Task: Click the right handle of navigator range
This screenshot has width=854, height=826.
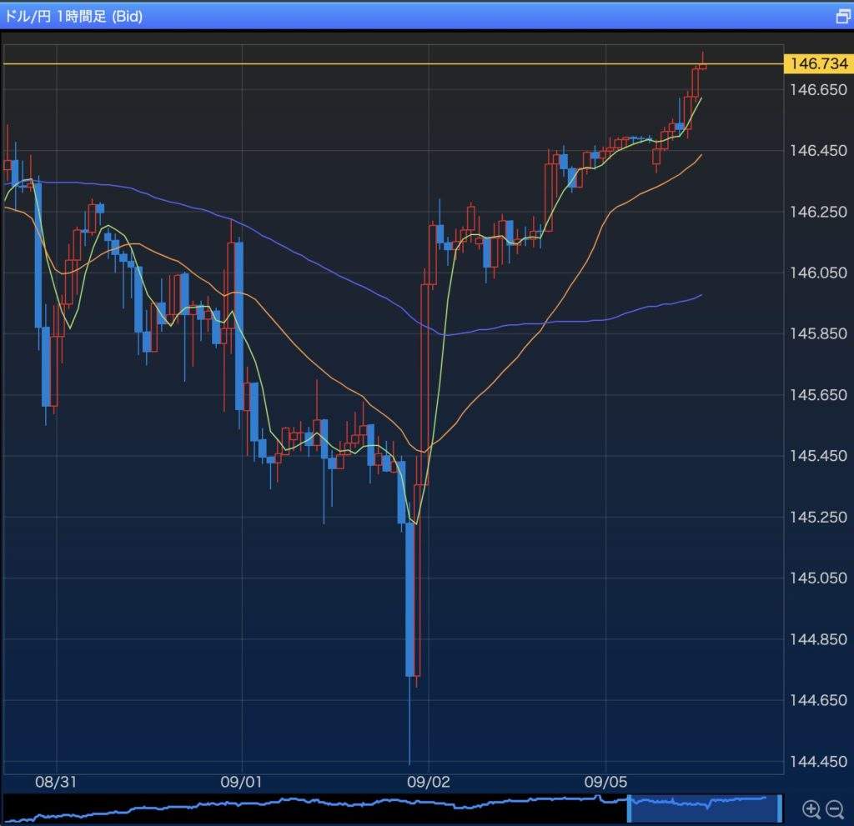Action: click(780, 807)
